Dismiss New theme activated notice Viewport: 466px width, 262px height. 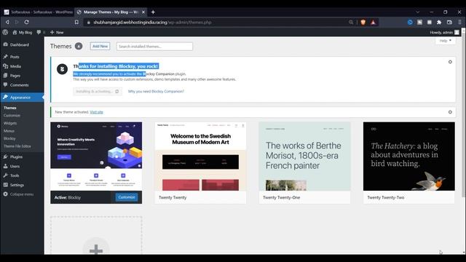(x=450, y=112)
